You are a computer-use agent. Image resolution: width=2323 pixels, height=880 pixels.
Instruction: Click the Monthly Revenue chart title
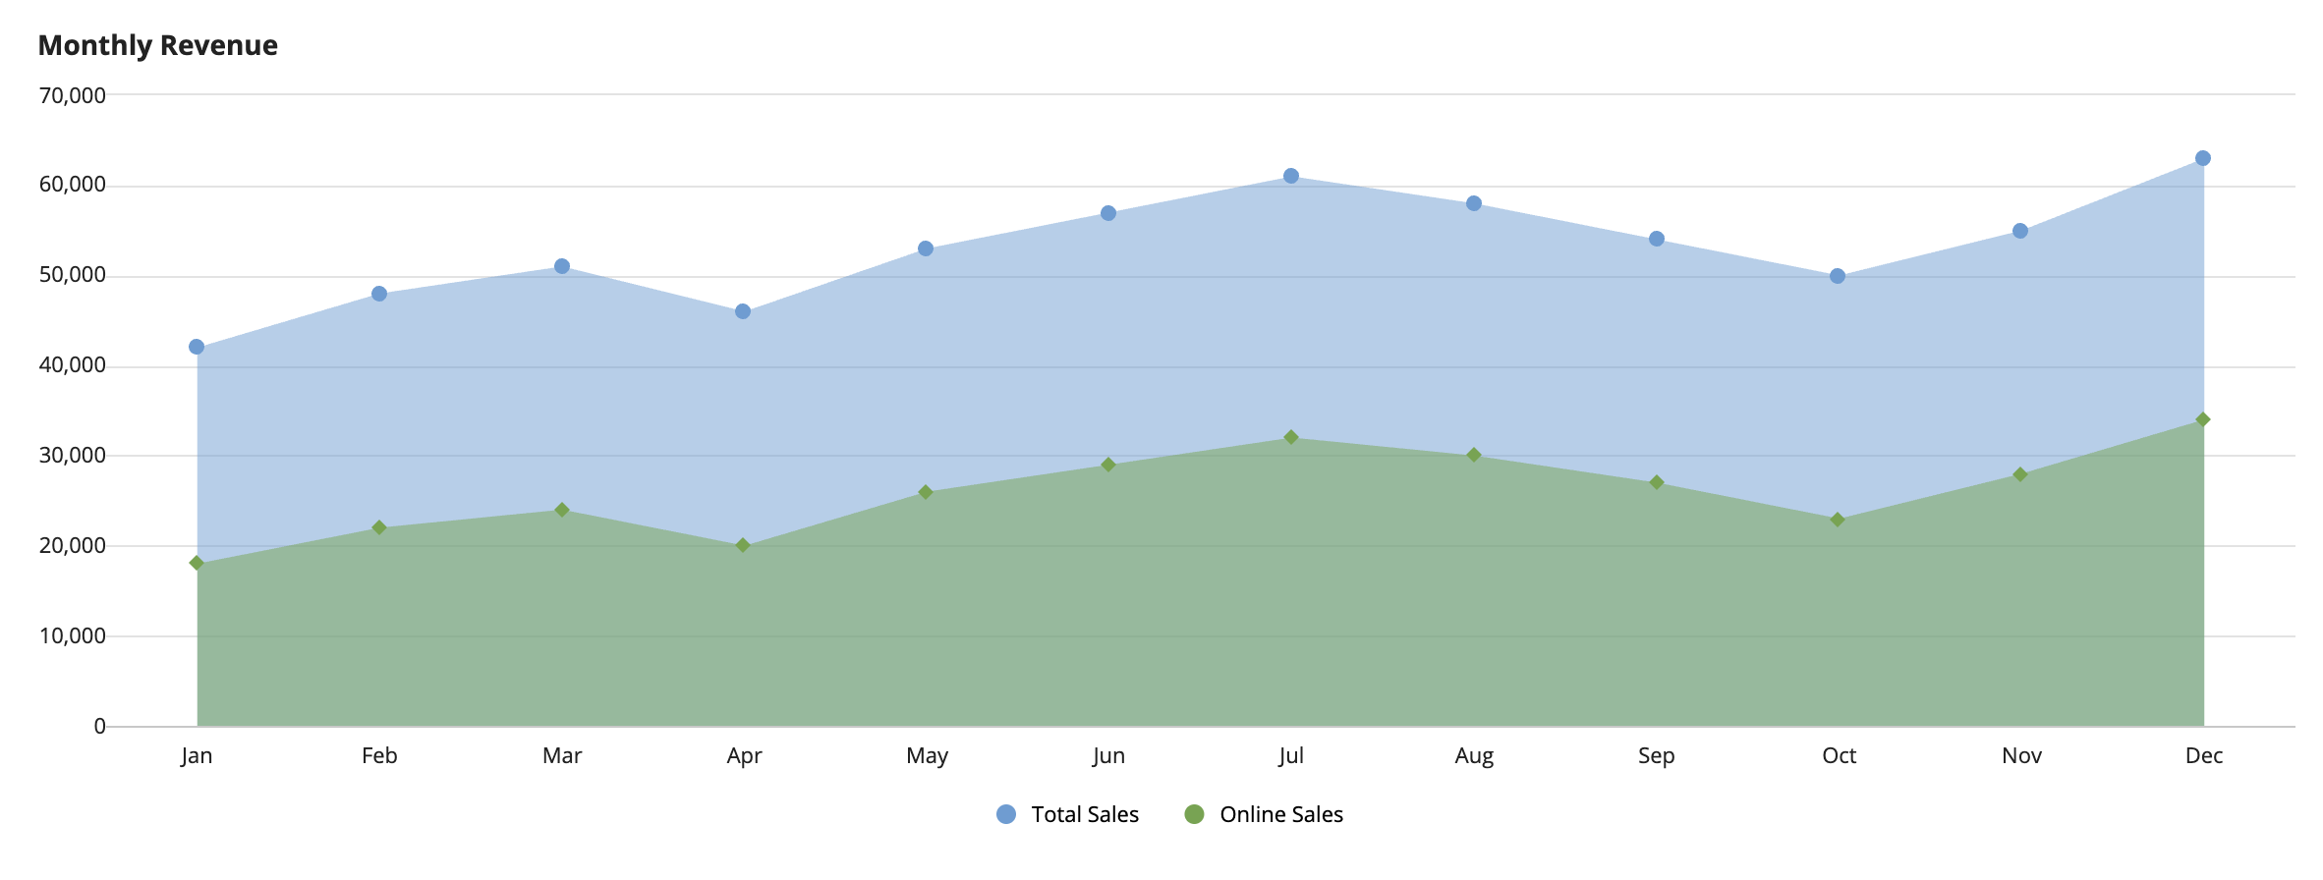click(x=158, y=45)
